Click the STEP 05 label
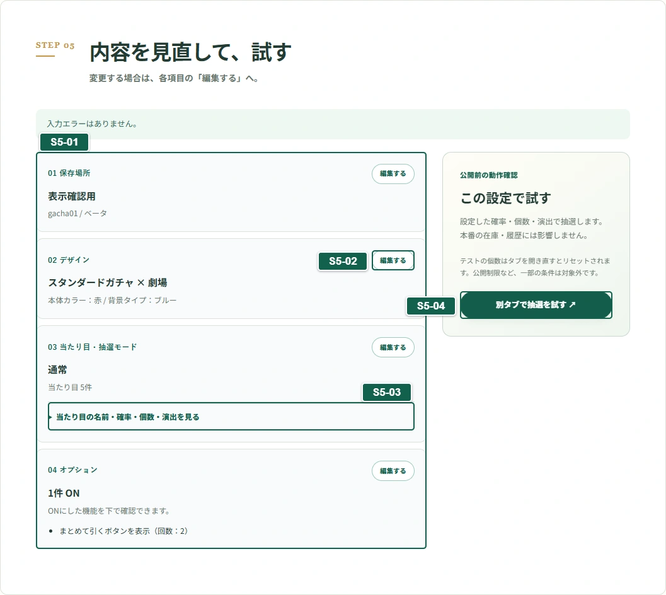The height and width of the screenshot is (595, 666). pos(55,45)
